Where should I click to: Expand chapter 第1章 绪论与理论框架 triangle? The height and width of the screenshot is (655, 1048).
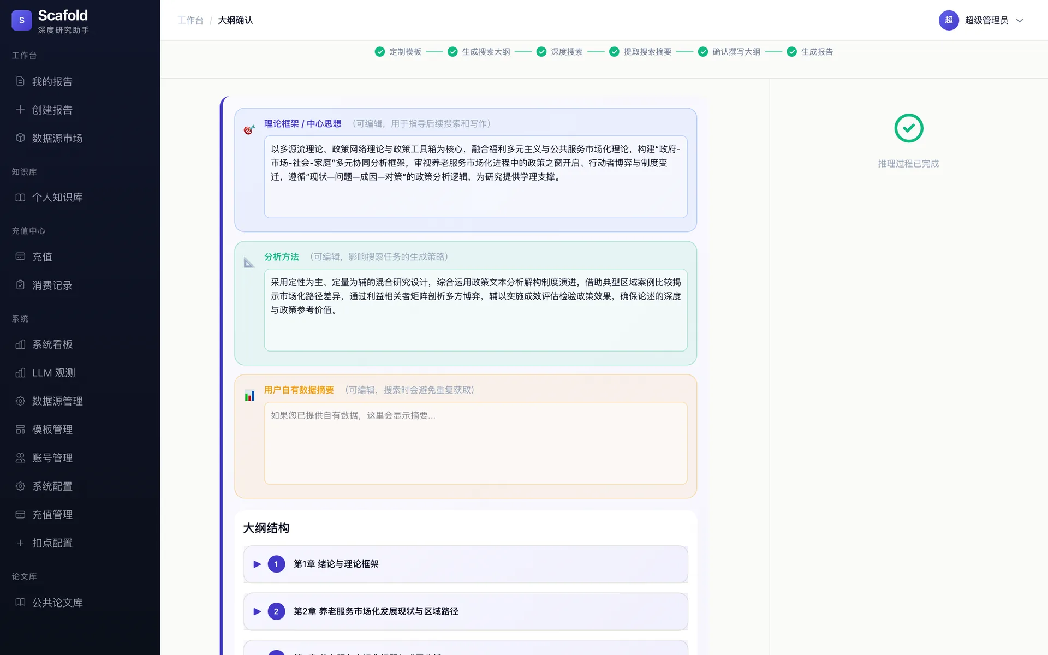257,564
